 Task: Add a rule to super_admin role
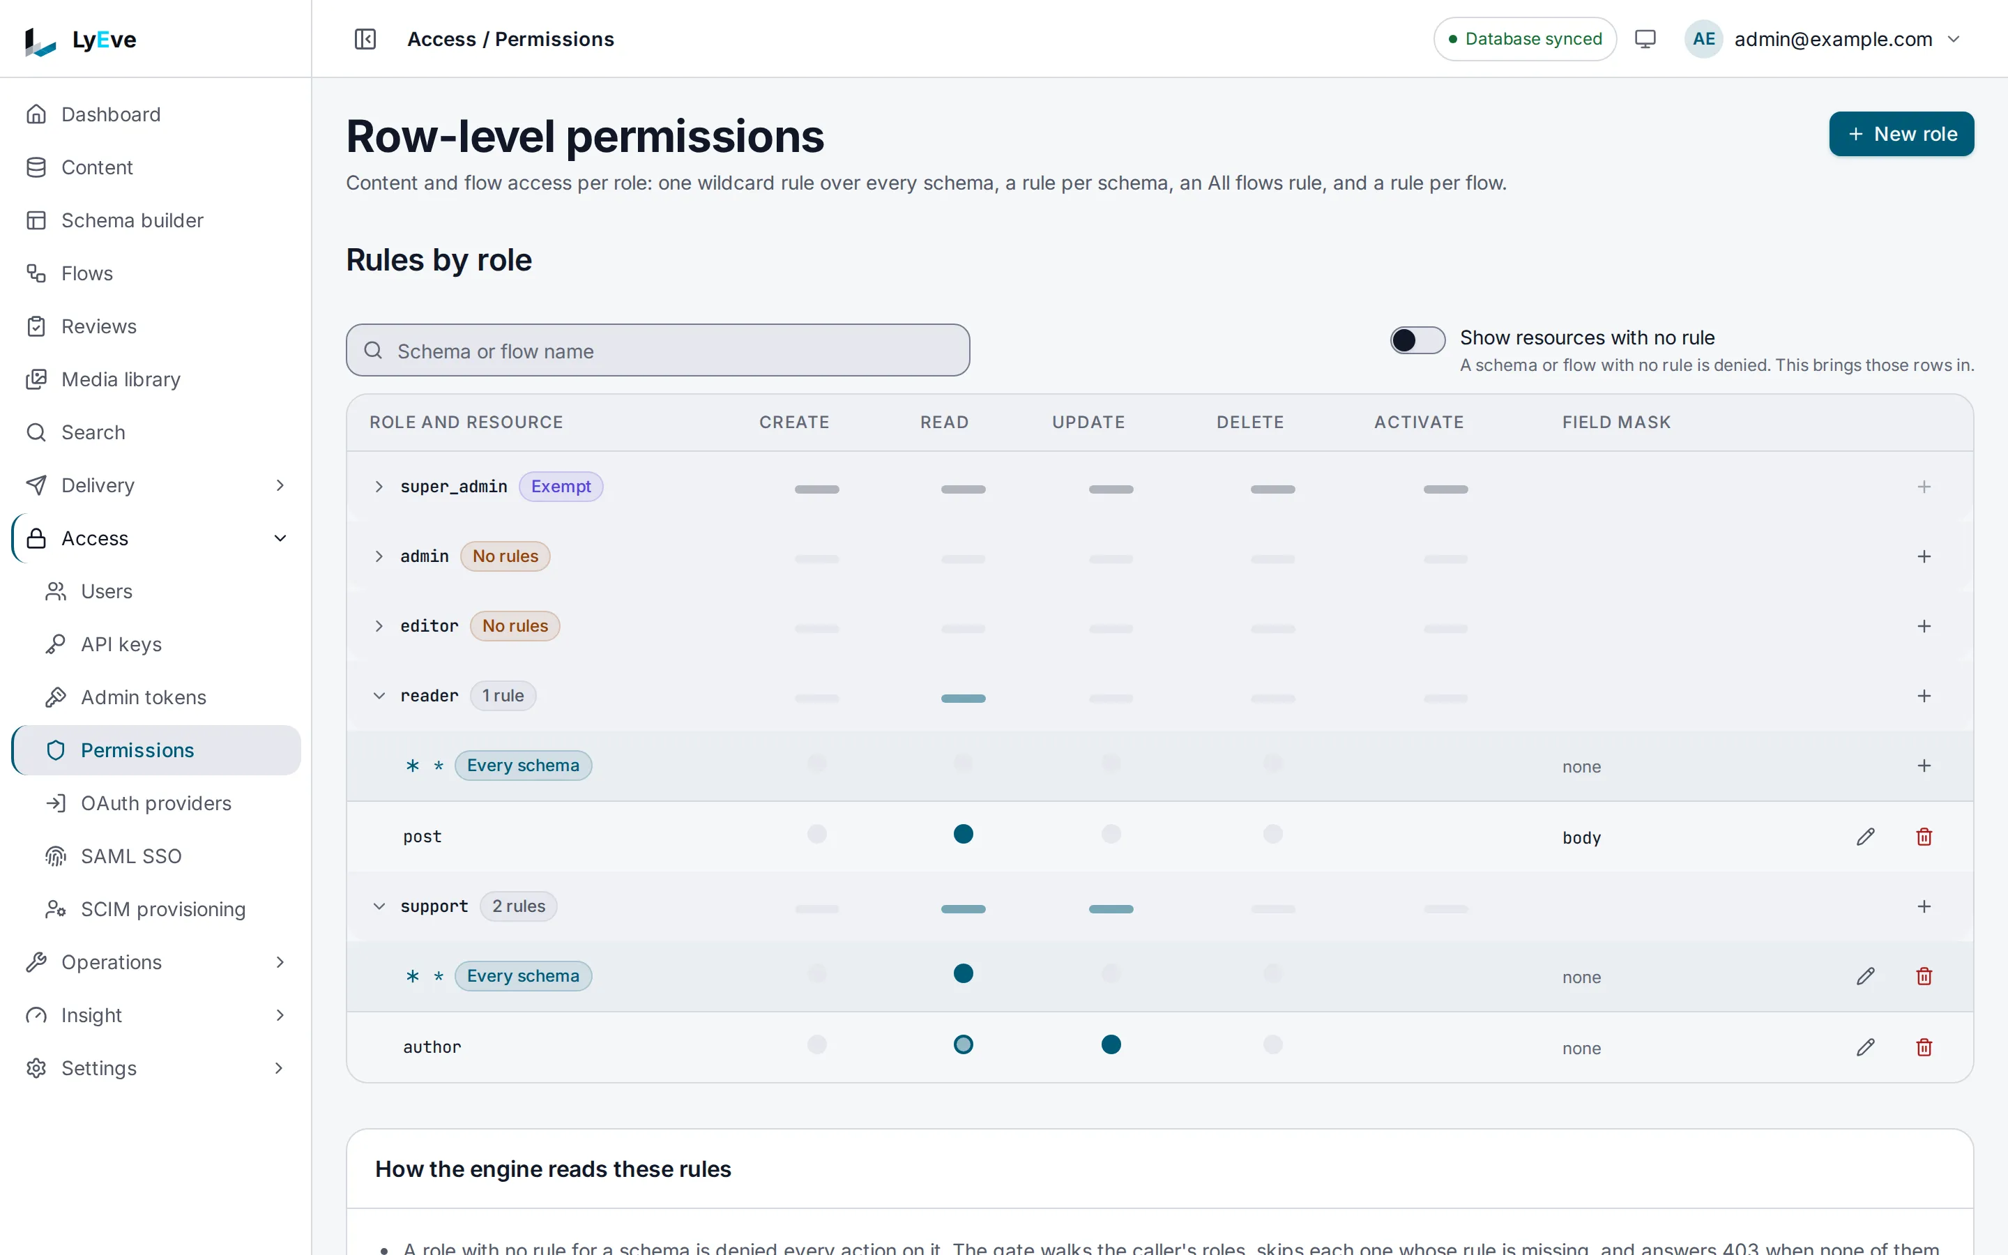point(1924,487)
